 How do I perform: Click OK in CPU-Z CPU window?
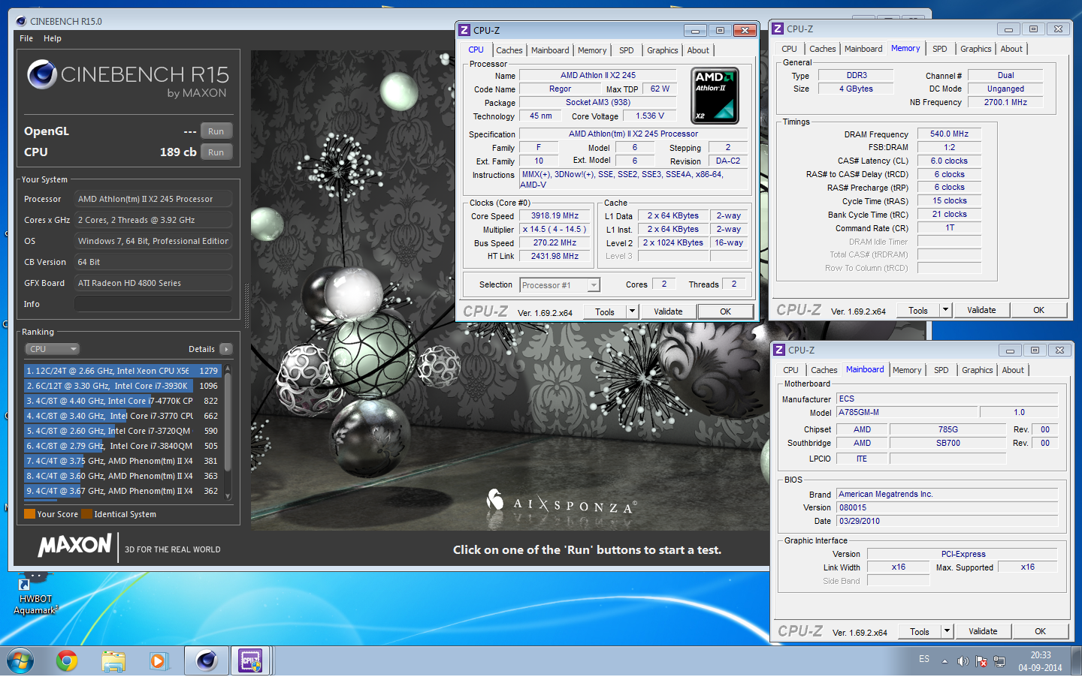(725, 312)
